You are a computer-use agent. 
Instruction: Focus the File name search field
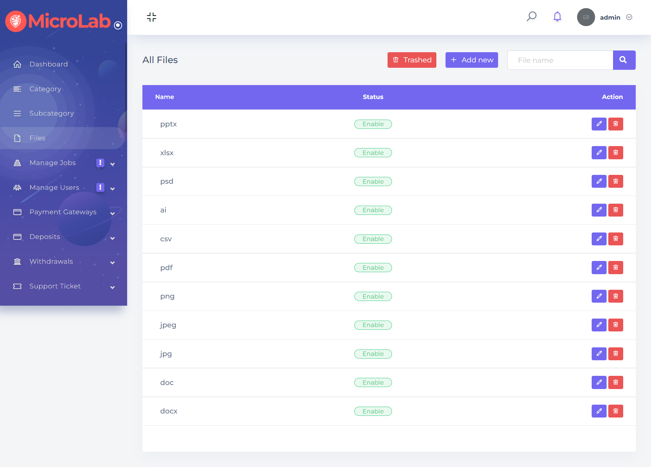click(x=560, y=60)
